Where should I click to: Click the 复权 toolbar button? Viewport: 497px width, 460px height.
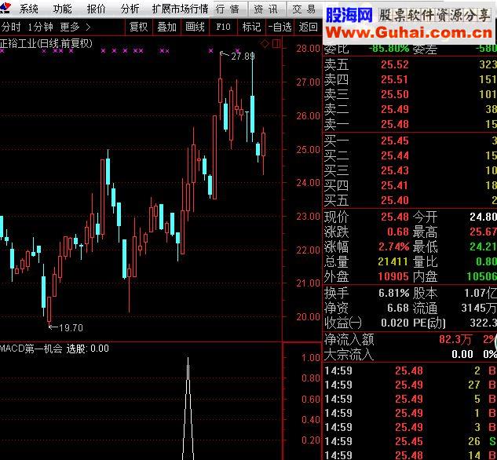click(x=139, y=27)
